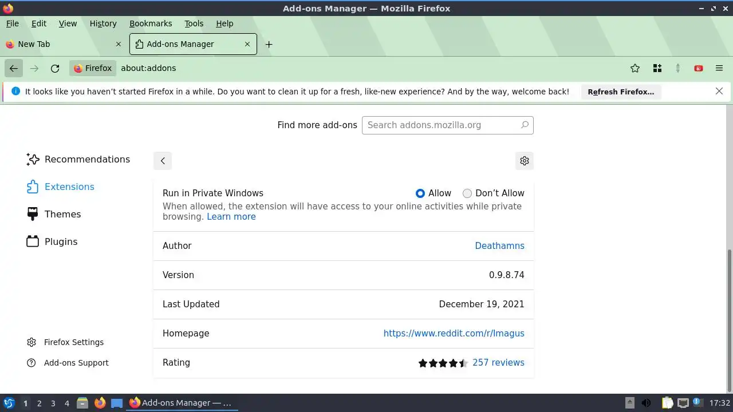733x412 pixels.
Task: Click the December 19, 2021 date
Action: coord(482,304)
